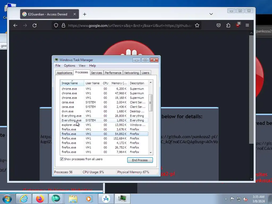This screenshot has height=204, width=272.
Task: Select firefox.exe row using 26,752 K
Action: click(x=104, y=147)
